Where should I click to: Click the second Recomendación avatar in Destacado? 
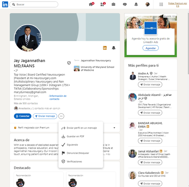[x=73, y=183]
